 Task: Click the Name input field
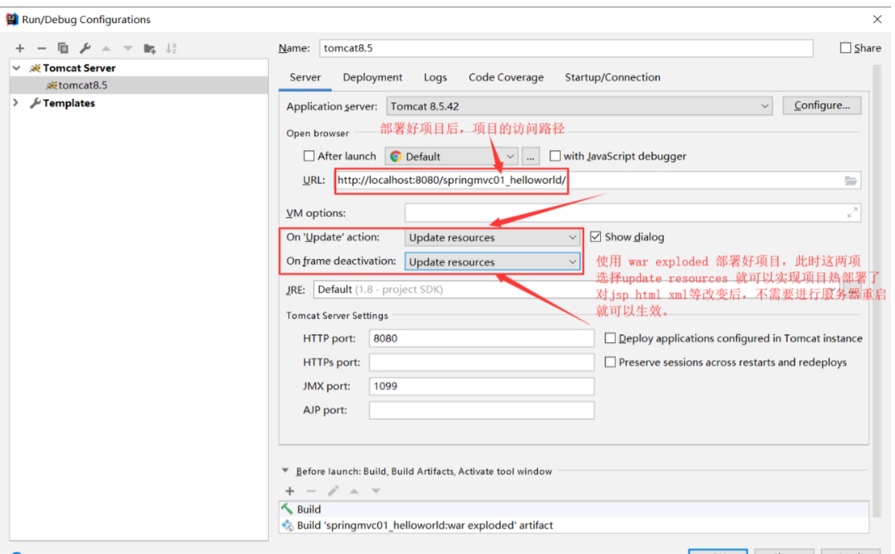coord(566,48)
